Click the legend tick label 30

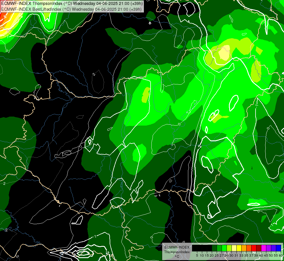point(232,255)
